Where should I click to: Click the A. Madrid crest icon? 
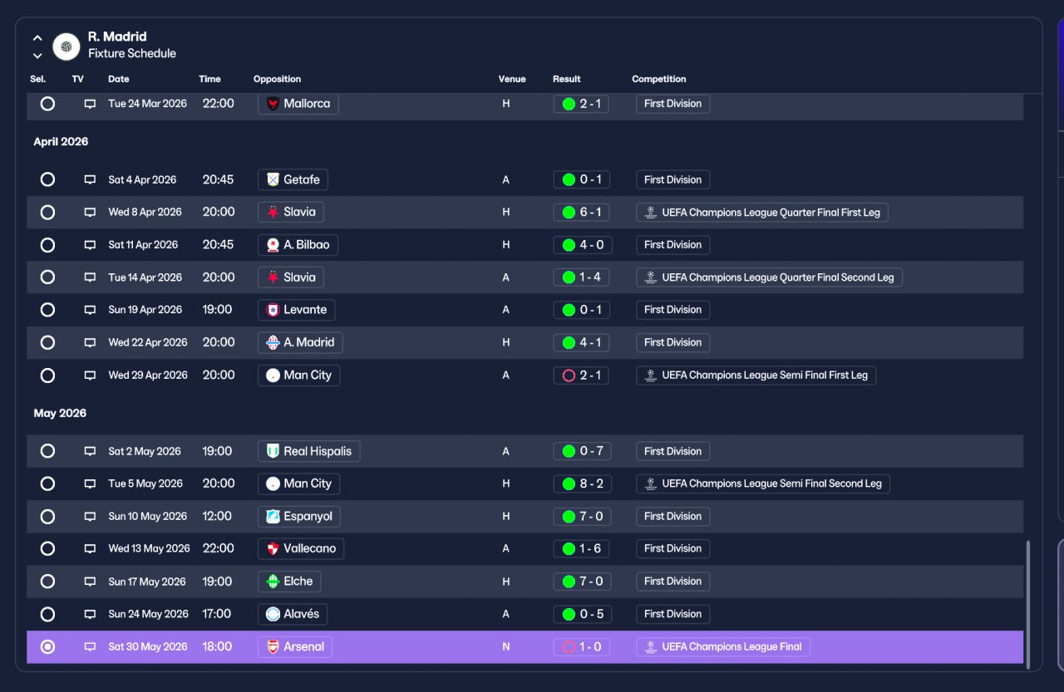coord(273,342)
